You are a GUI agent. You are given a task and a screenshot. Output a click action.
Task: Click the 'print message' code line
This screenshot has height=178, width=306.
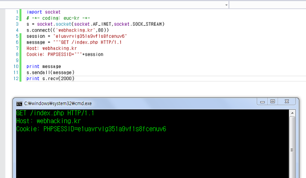click(44, 67)
